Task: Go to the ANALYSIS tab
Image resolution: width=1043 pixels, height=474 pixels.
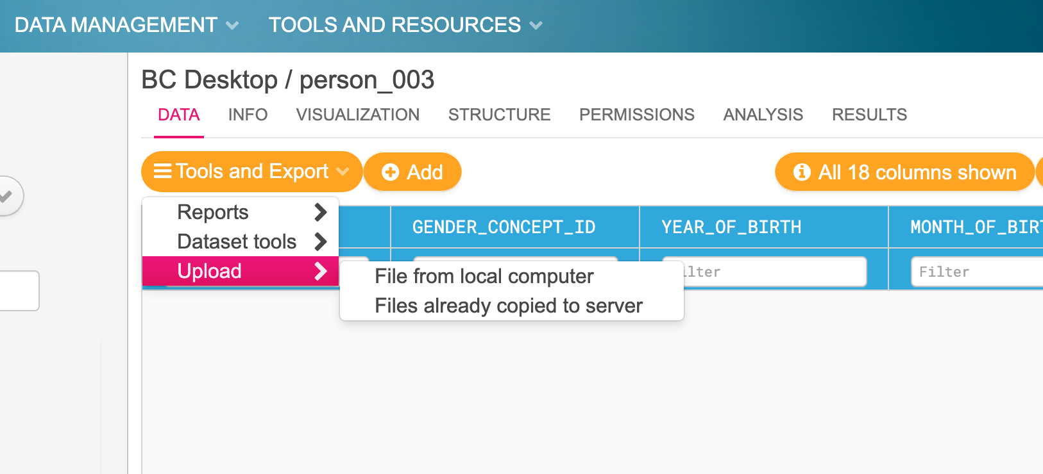Action: pos(763,115)
